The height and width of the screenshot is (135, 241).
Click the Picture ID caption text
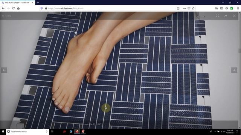point(91,124)
